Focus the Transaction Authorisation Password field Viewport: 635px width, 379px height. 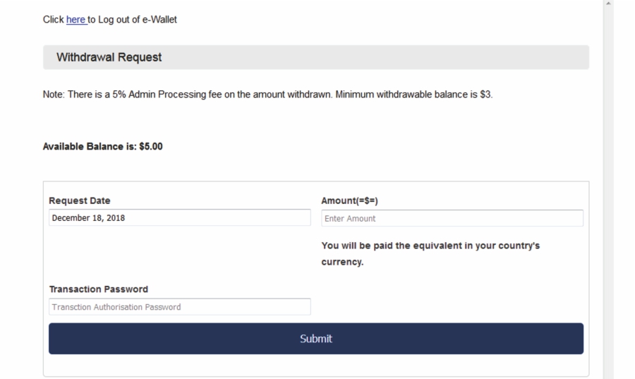179,307
